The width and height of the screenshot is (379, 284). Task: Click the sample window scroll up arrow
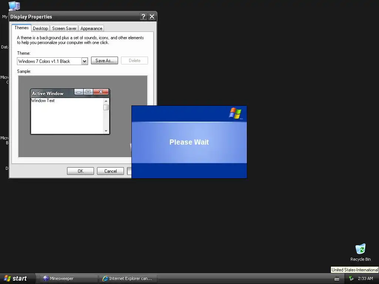click(106, 101)
